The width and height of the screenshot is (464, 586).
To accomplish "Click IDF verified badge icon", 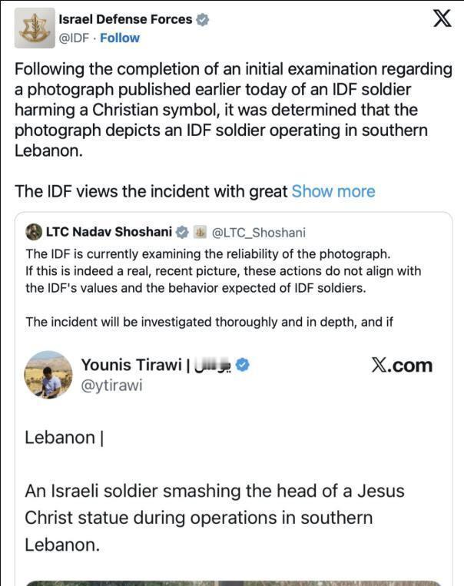I will (202, 19).
